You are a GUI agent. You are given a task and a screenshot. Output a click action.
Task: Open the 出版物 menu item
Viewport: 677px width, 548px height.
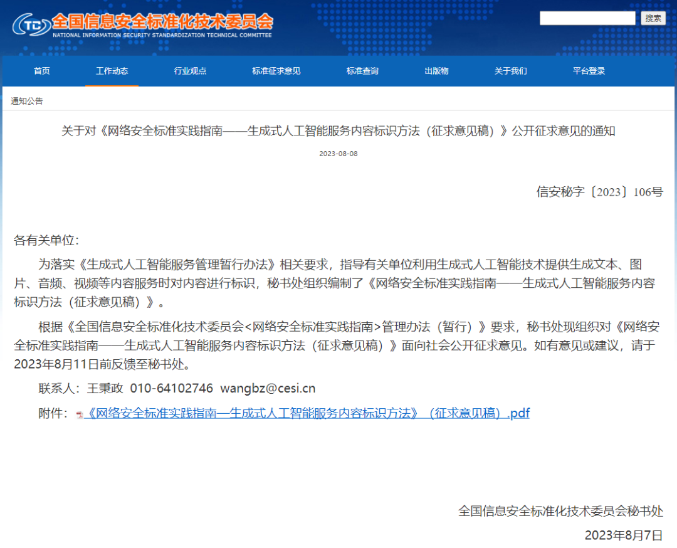point(436,71)
